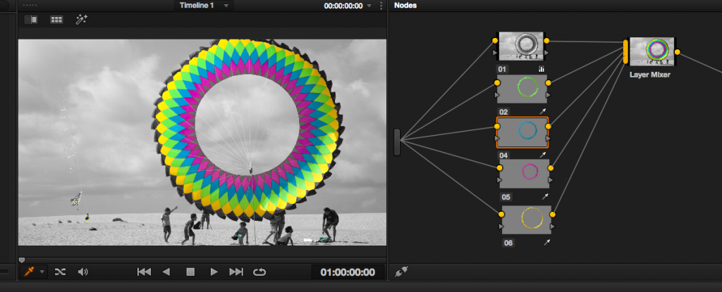Screen dimensions: 722x292
Task: Click the Layer Mixer output connector dot
Action: (x=678, y=52)
